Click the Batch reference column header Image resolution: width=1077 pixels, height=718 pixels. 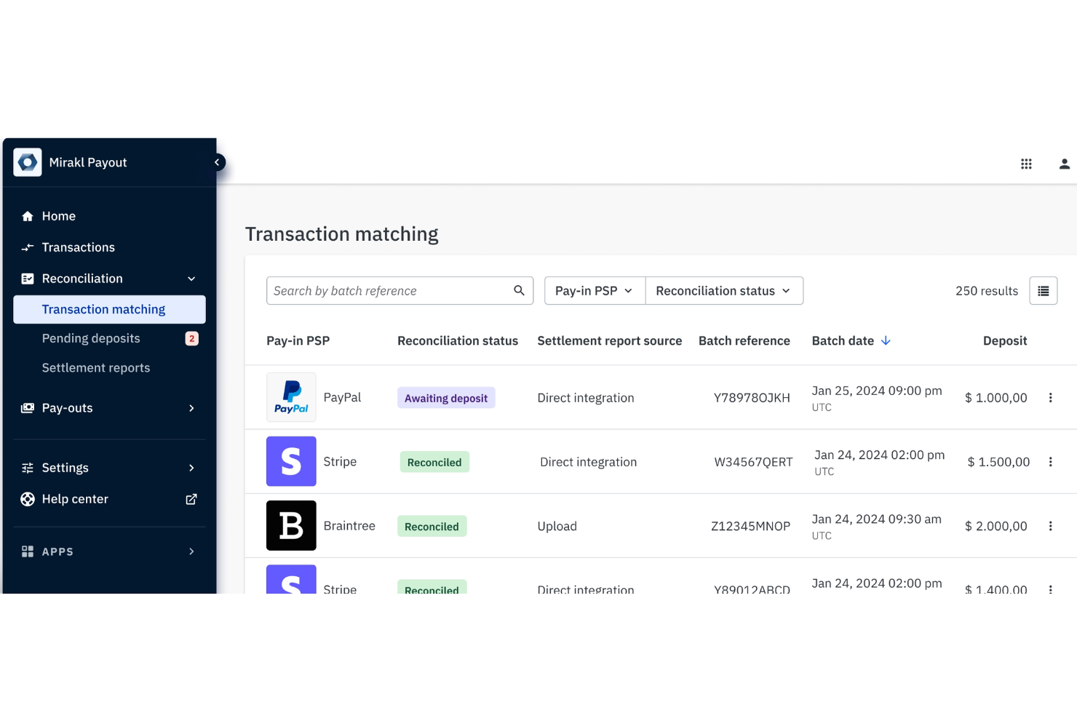(x=744, y=340)
